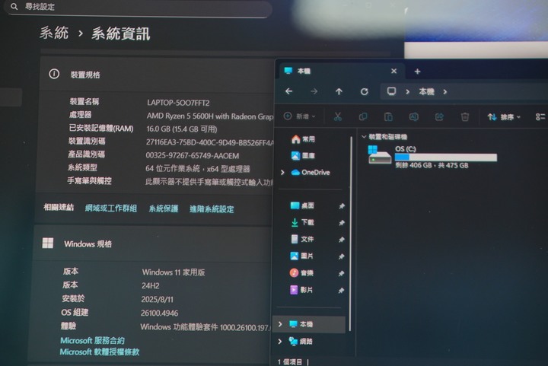The image size is (548, 366).
Task: Click 剩餘 406 GB，共 475 GB text
Action: 432,165
